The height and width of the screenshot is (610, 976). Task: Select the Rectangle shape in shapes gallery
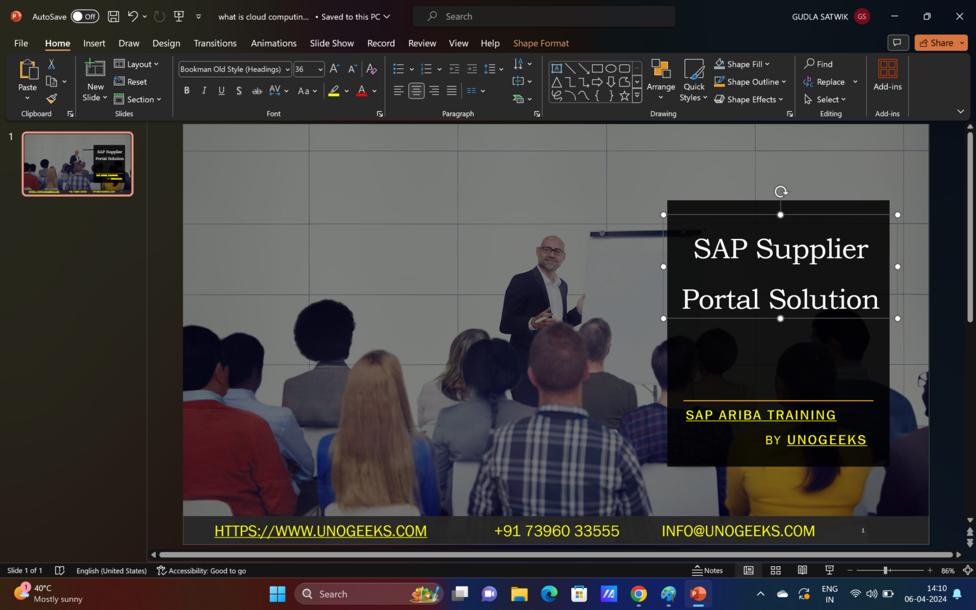(x=596, y=67)
